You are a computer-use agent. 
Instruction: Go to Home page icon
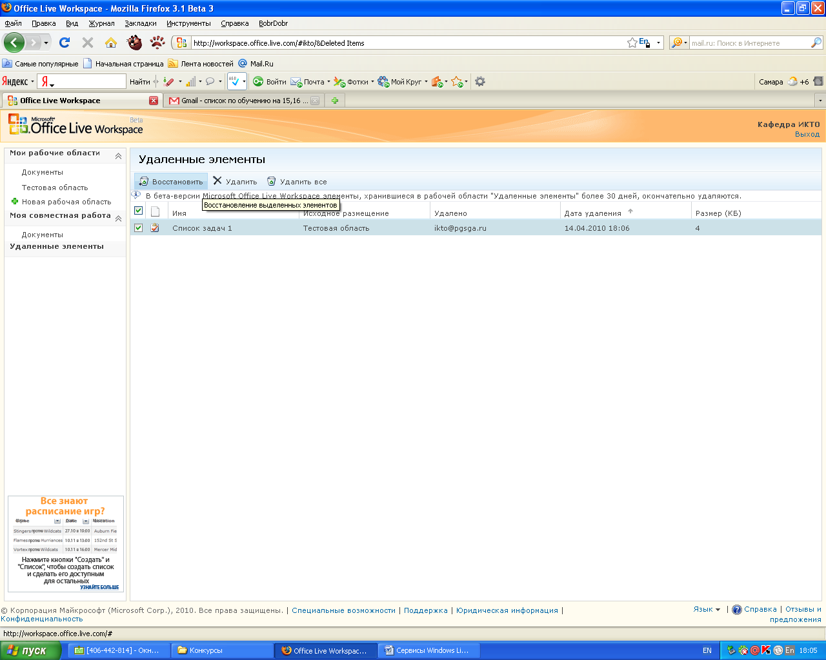click(111, 43)
